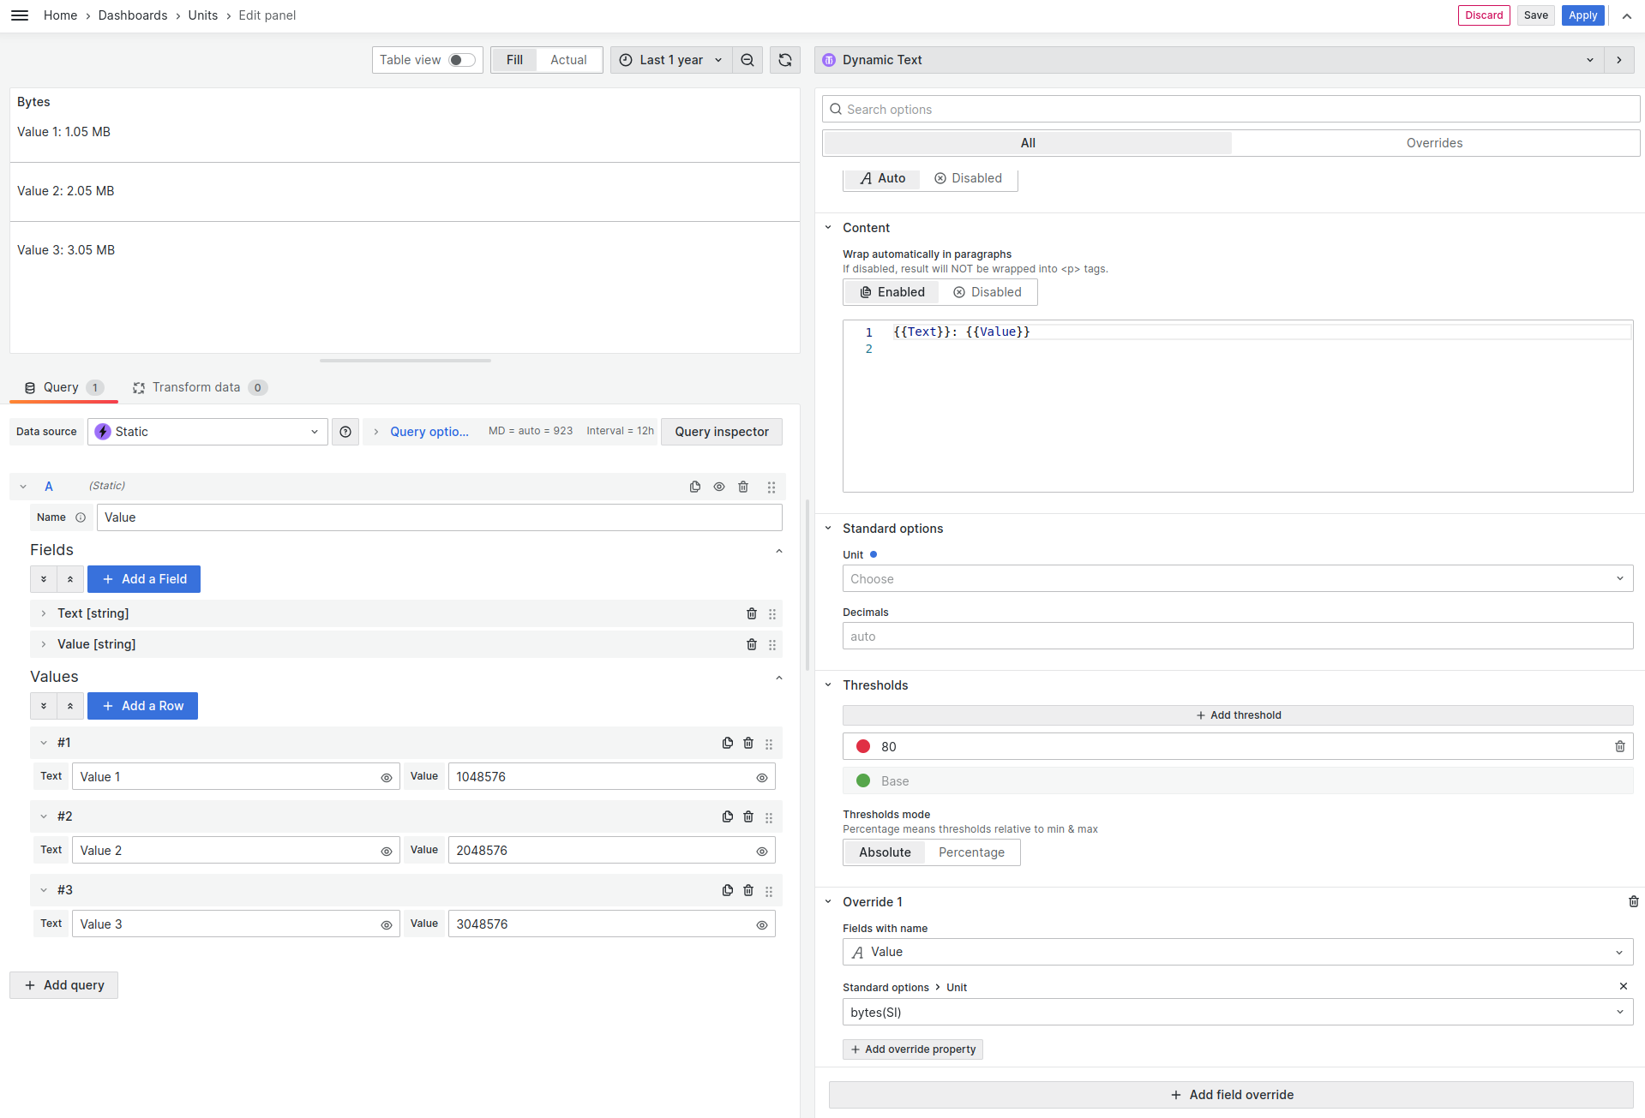Click the zoom out time range icon
Image resolution: width=1645 pixels, height=1118 pixels.
[x=747, y=60]
